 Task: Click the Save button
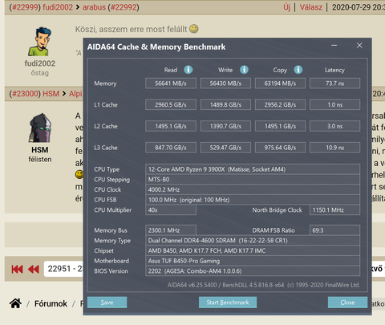107,303
